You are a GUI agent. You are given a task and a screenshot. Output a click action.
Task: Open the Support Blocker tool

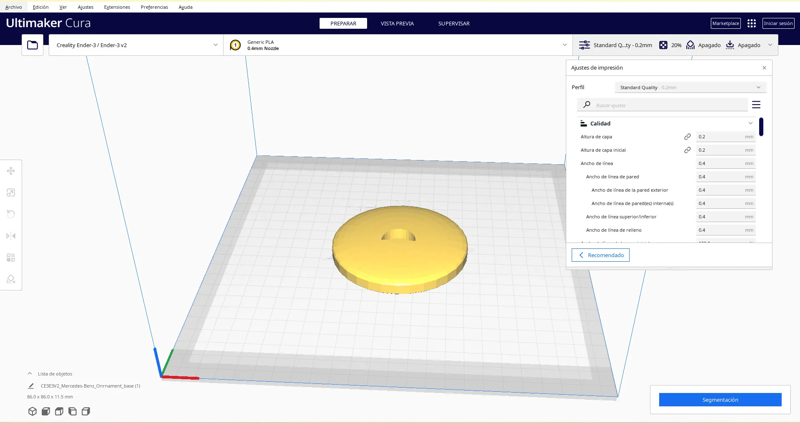pyautogui.click(x=11, y=279)
